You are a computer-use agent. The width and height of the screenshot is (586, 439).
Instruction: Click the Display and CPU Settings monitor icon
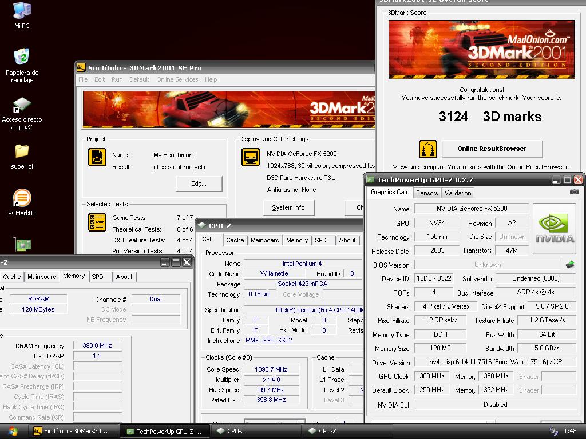pyautogui.click(x=251, y=157)
